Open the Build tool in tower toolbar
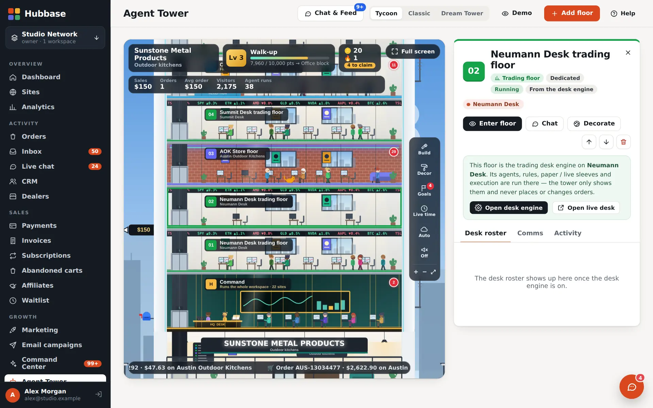653x408 pixels. (424, 149)
